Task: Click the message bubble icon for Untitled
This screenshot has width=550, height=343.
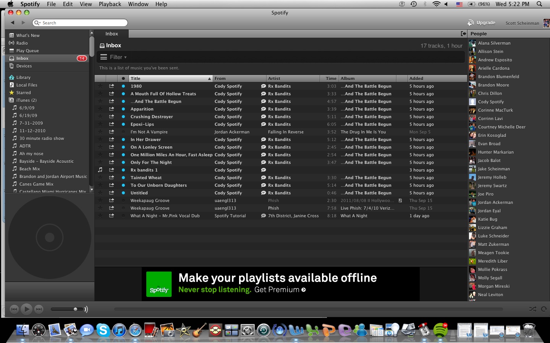Action: point(264,193)
